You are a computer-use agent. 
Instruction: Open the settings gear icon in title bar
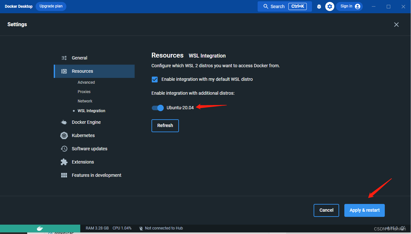329,6
